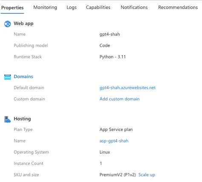Click the Domains www icon
202x182 pixels.
[x=7, y=77]
